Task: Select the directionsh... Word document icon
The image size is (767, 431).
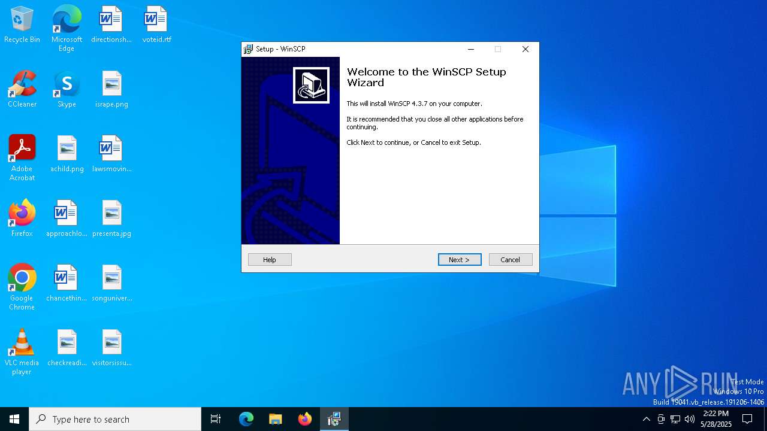Action: (x=111, y=25)
